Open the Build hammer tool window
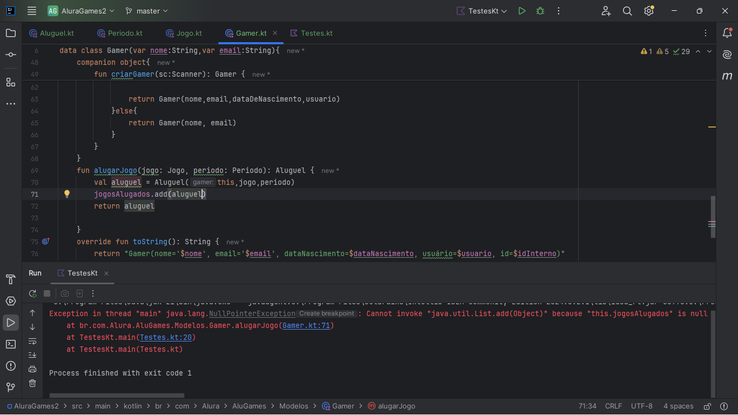The image size is (738, 415). click(11, 279)
